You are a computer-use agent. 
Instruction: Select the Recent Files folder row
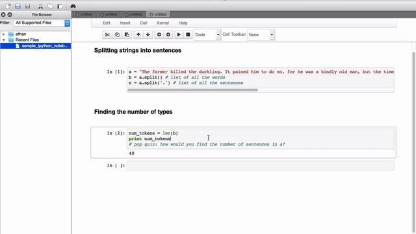coord(36,40)
